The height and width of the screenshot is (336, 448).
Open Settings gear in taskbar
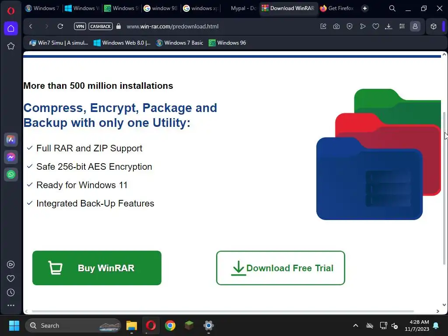coord(209,325)
